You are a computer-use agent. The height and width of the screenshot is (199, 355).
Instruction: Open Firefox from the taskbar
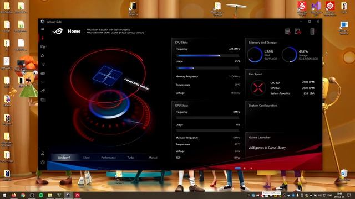(x=13, y=195)
